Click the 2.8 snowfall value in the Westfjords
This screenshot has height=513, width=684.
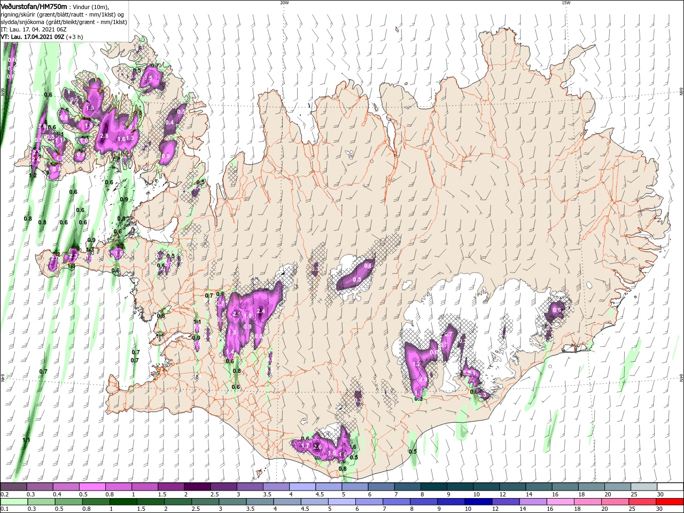[104, 136]
